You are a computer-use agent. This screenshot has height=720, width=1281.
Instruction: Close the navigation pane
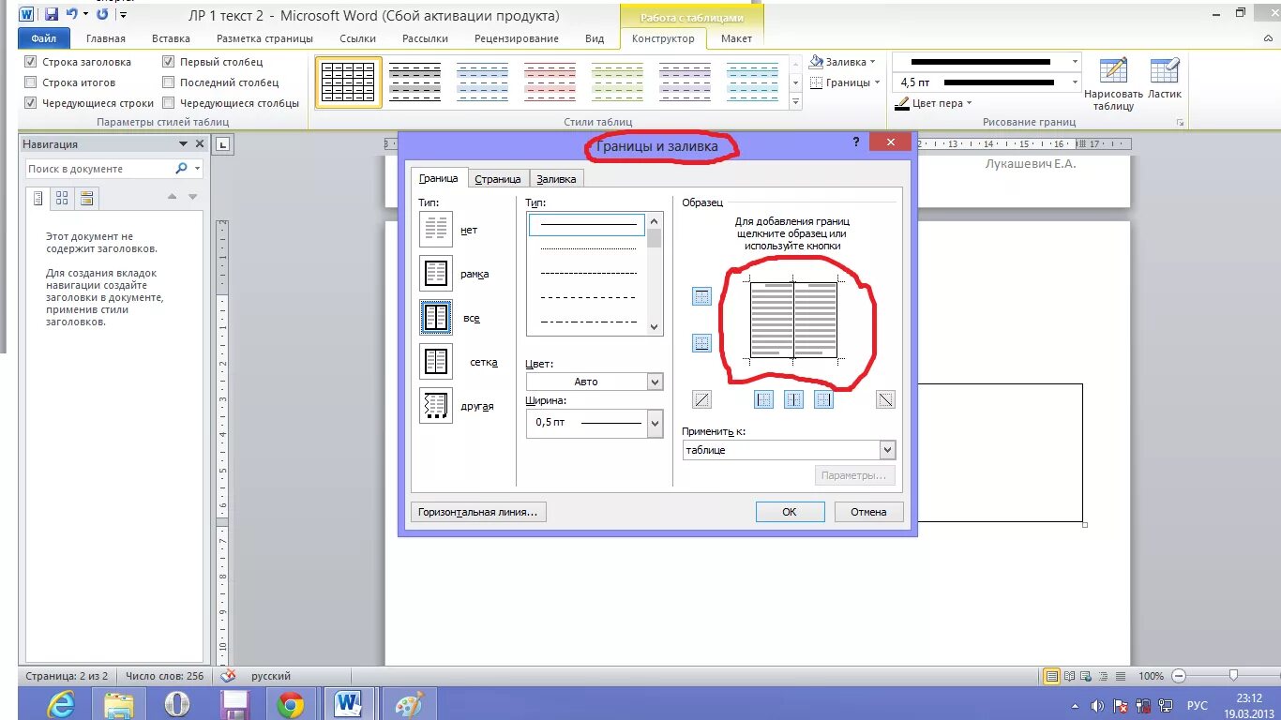tap(199, 144)
